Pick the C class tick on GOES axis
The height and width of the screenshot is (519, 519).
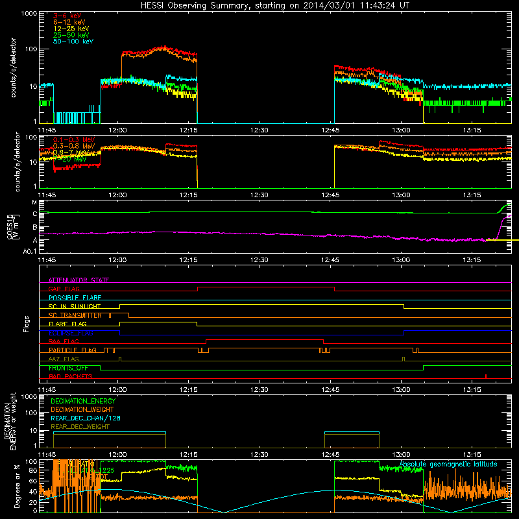click(35, 214)
